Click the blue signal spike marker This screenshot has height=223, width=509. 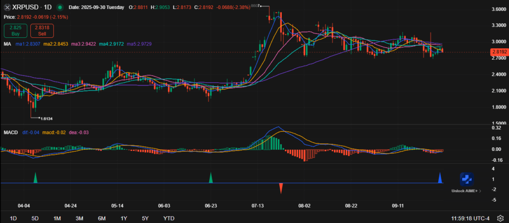(x=440, y=178)
